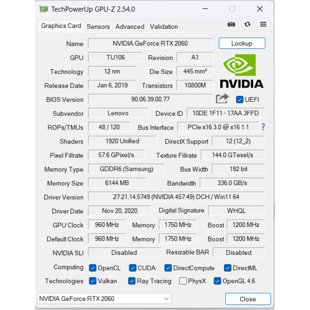This screenshot has height=310, width=310.
Task: Click the GPU Clock value 960 MHz
Action: 107,225
